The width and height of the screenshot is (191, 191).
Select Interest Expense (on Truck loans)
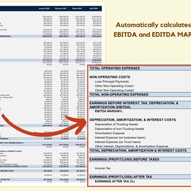(x=118, y=142)
